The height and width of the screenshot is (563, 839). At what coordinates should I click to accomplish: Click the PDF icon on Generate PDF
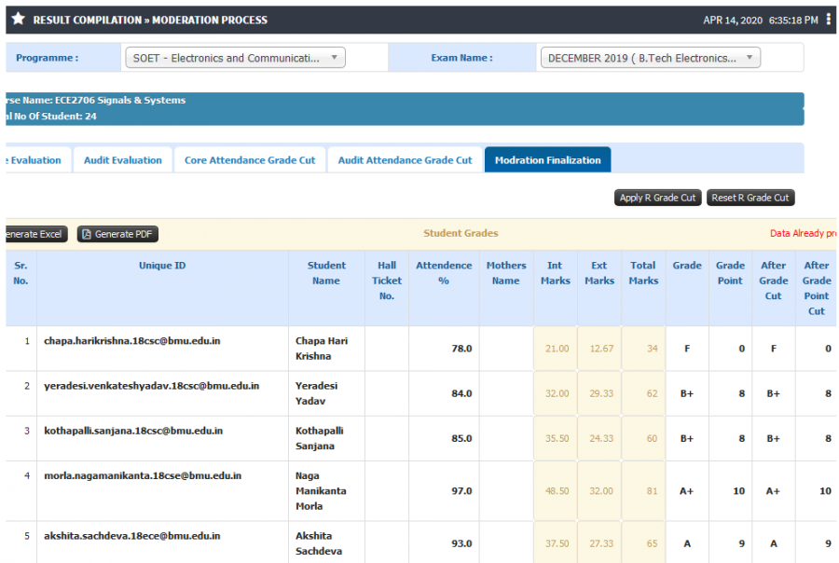(87, 234)
